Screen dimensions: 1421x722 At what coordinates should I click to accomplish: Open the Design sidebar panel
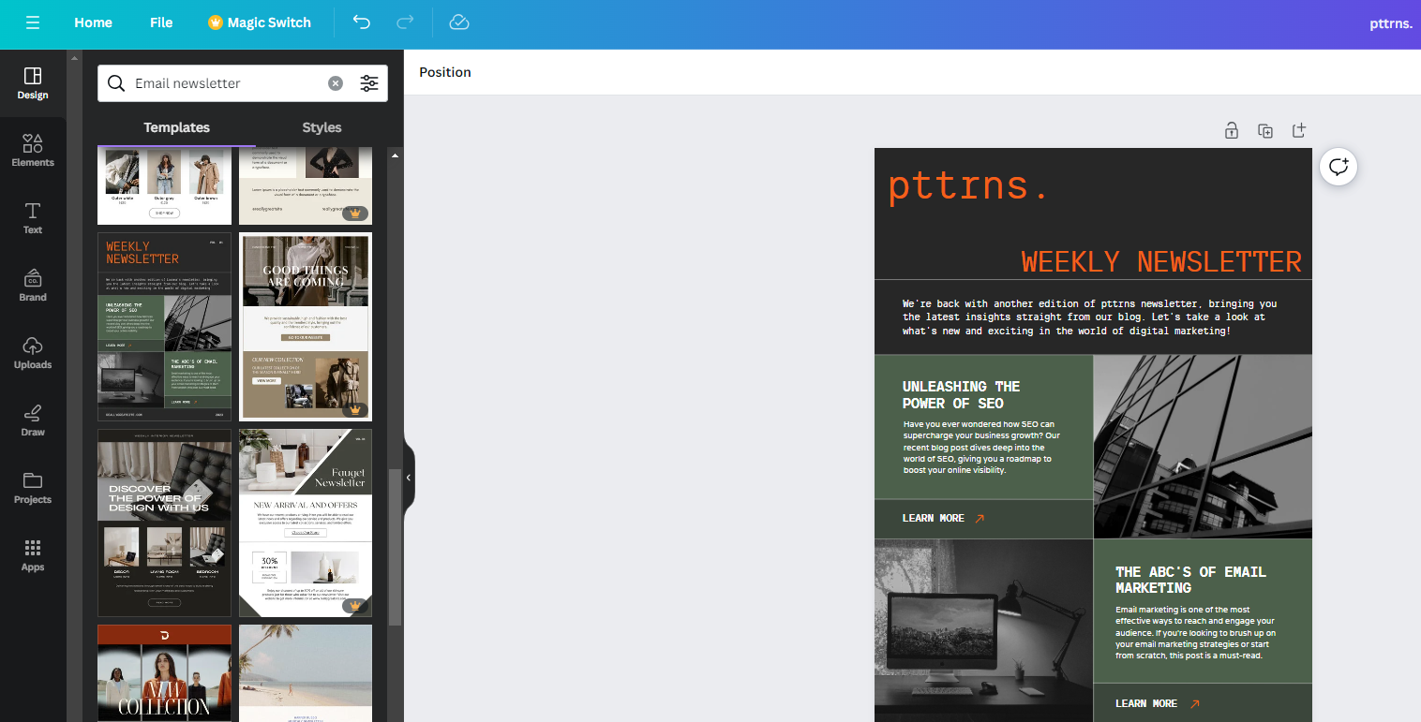[33, 83]
